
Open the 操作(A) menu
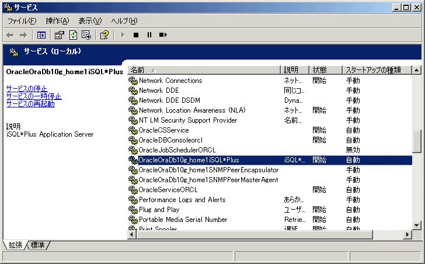(x=57, y=21)
